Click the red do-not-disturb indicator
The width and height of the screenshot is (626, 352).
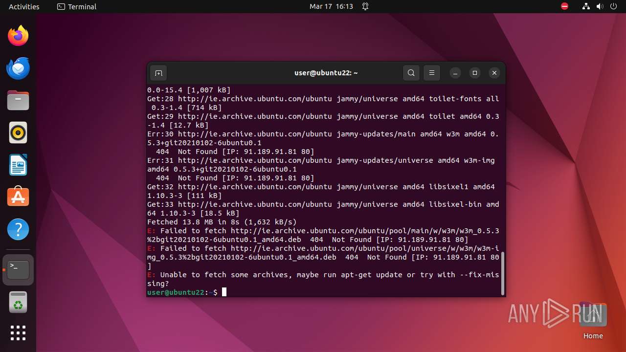pos(565,6)
